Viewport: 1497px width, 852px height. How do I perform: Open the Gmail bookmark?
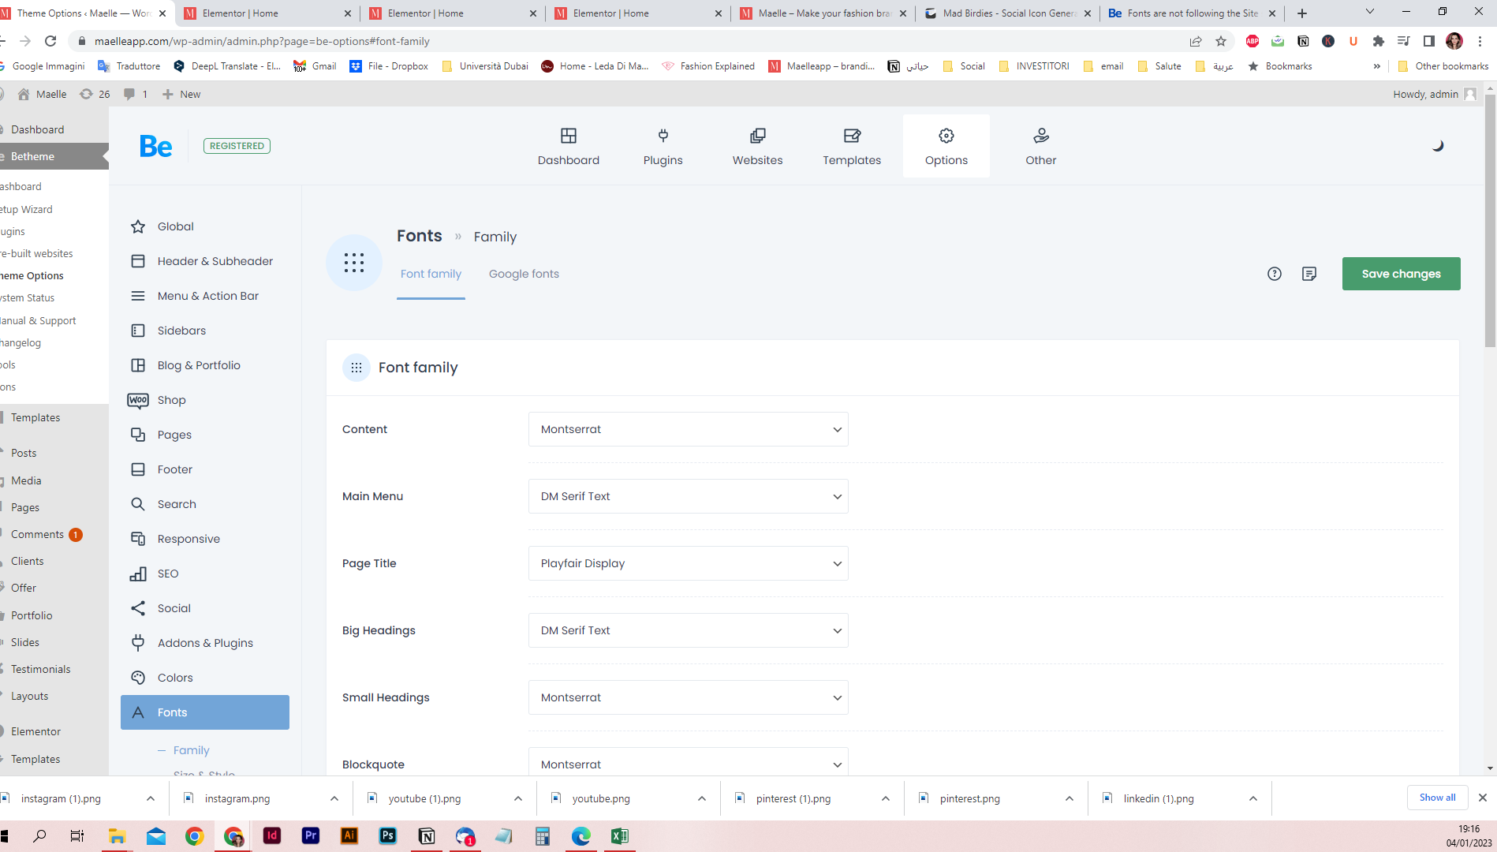coord(315,66)
